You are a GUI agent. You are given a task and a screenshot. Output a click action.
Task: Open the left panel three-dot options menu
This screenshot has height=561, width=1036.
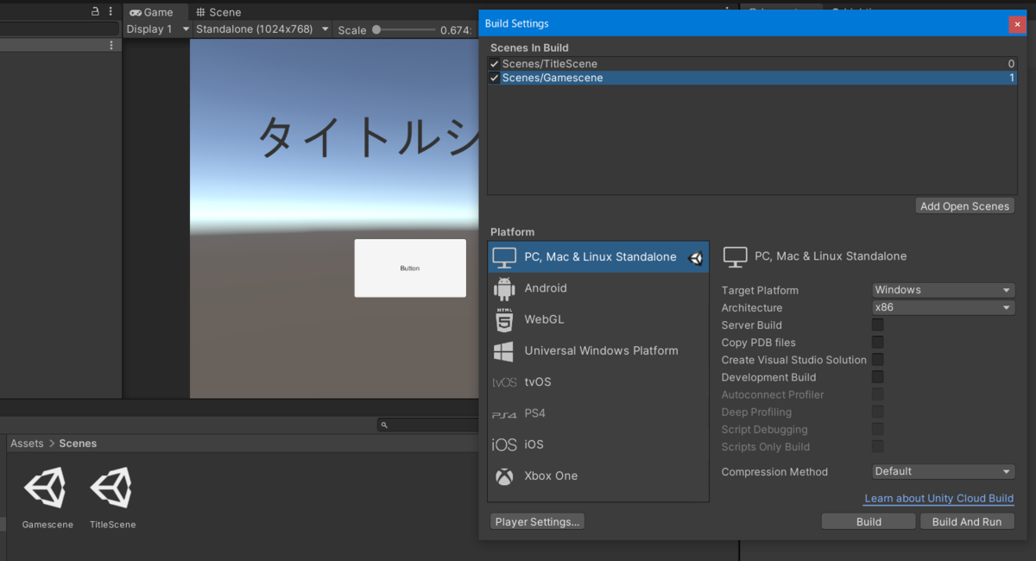tap(111, 11)
